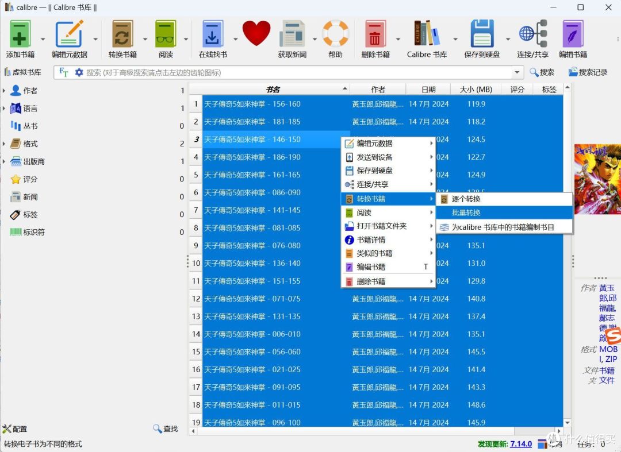Open the dropdown arrow next to 转换书籍 toolbar

(x=145, y=39)
